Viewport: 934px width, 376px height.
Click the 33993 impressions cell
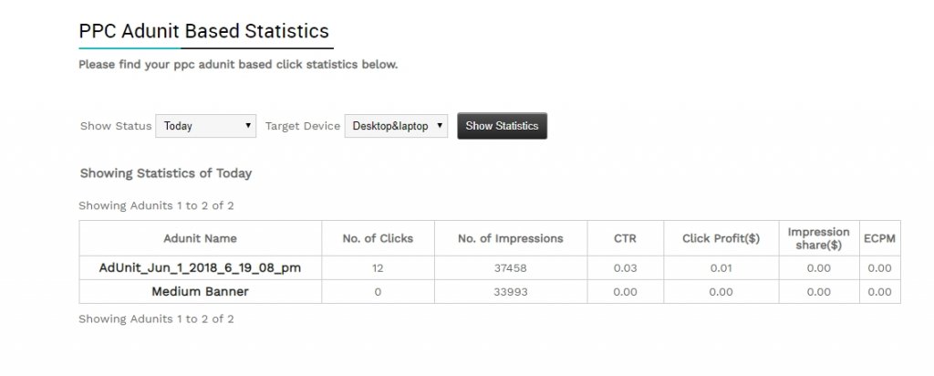tap(511, 292)
